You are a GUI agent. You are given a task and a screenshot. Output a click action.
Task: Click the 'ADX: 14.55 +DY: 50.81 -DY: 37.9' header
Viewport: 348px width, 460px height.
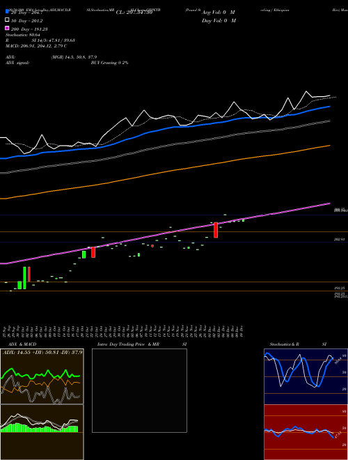[42, 352]
